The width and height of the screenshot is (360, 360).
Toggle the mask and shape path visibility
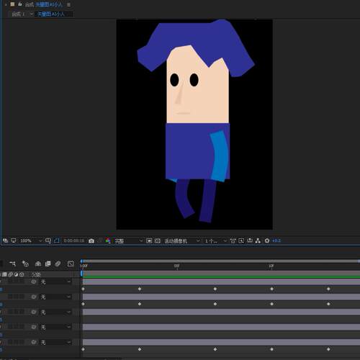[x=56, y=240]
